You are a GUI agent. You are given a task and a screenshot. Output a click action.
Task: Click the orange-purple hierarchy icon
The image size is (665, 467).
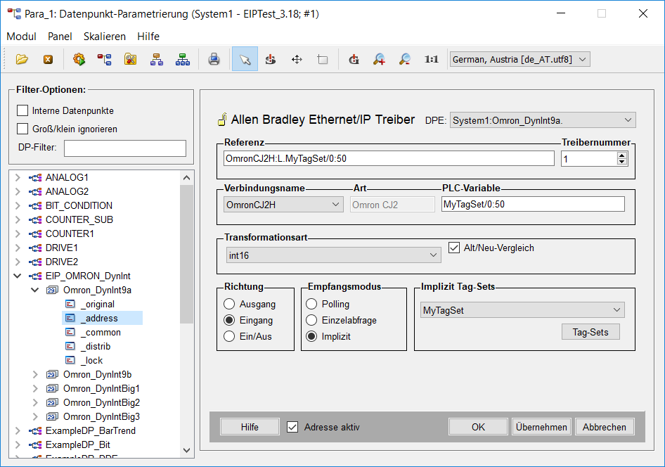157,59
